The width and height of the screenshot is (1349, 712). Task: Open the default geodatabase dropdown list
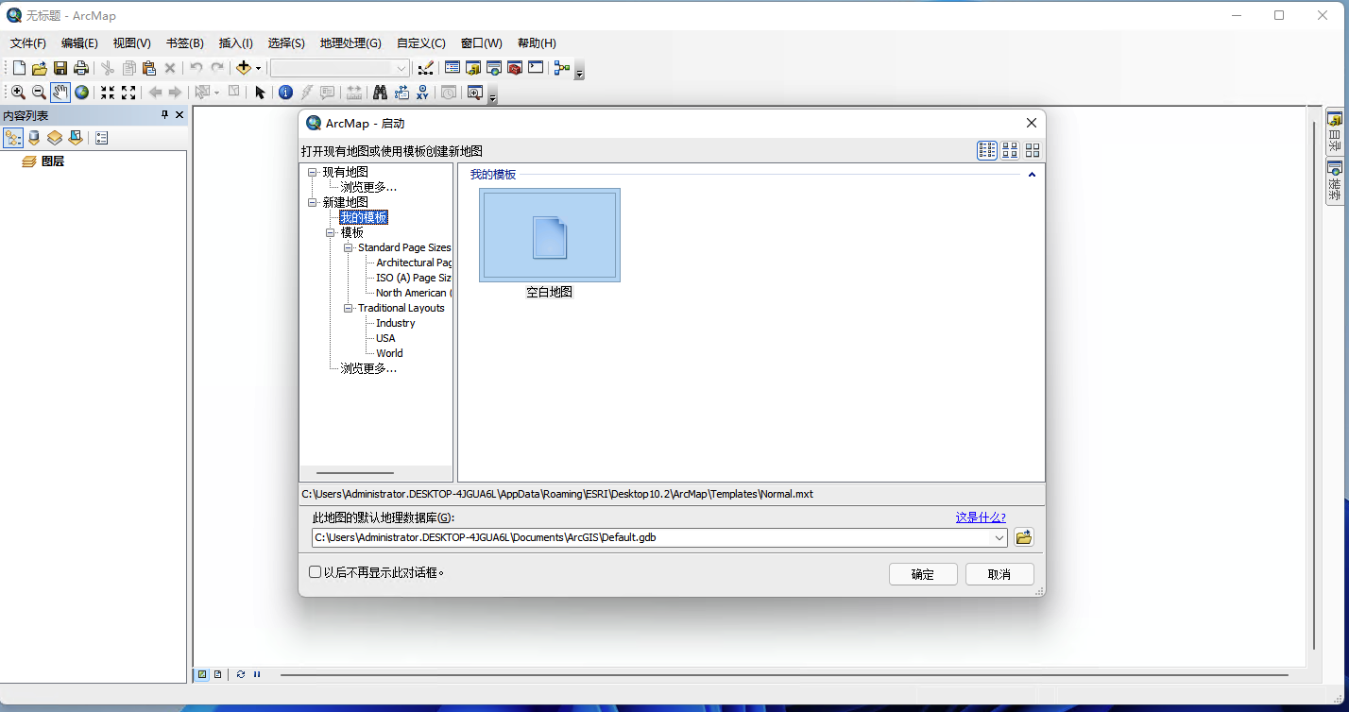[x=999, y=536]
